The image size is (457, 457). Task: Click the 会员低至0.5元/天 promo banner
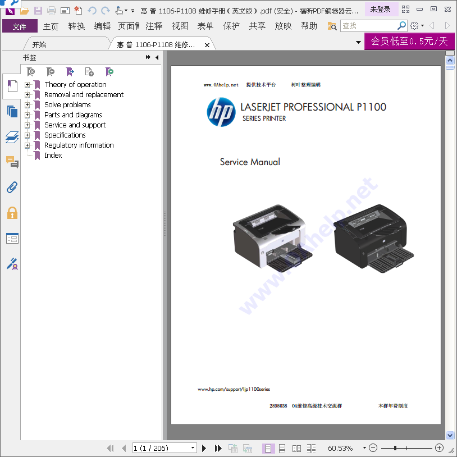tap(409, 41)
